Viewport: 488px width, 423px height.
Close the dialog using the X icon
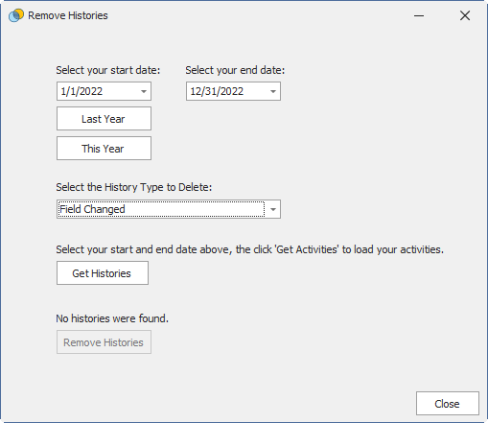(x=465, y=15)
